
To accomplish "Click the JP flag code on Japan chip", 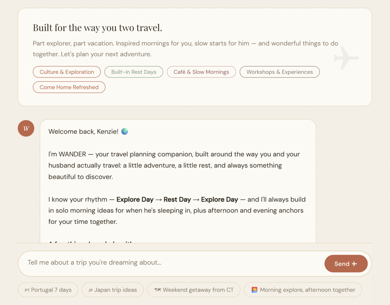I will (x=91, y=290).
